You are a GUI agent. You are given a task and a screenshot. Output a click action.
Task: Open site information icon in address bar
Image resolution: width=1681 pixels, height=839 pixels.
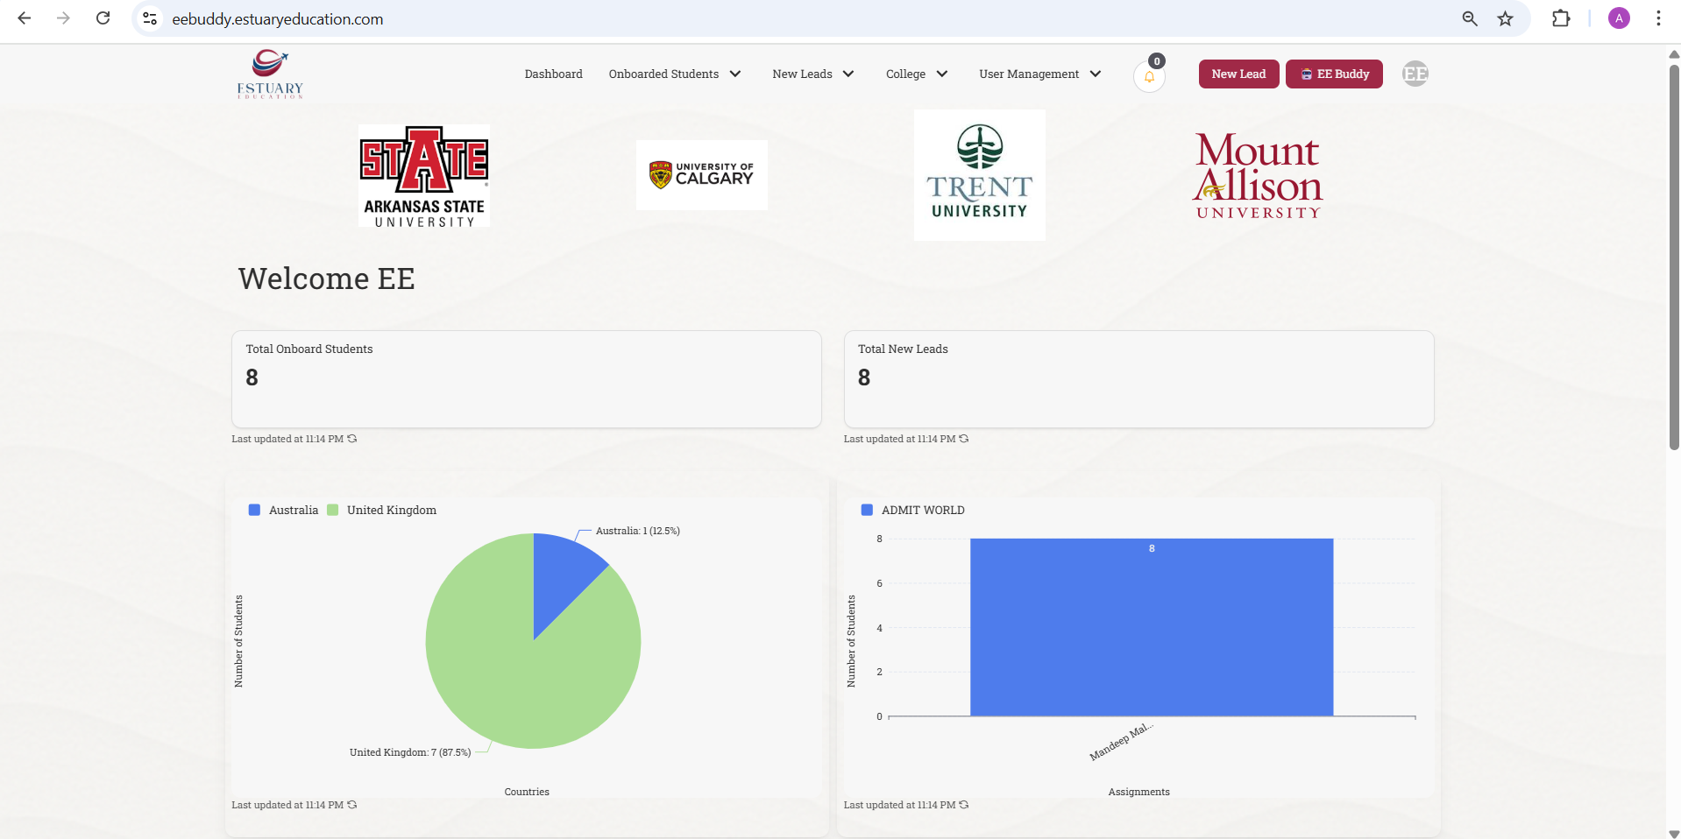click(150, 18)
